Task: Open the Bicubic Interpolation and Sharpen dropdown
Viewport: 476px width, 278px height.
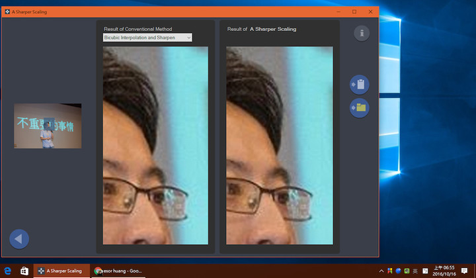Action: (x=147, y=37)
